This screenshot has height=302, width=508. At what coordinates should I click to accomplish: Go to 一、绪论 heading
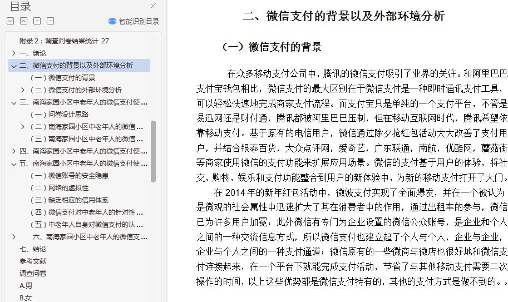click(x=33, y=53)
